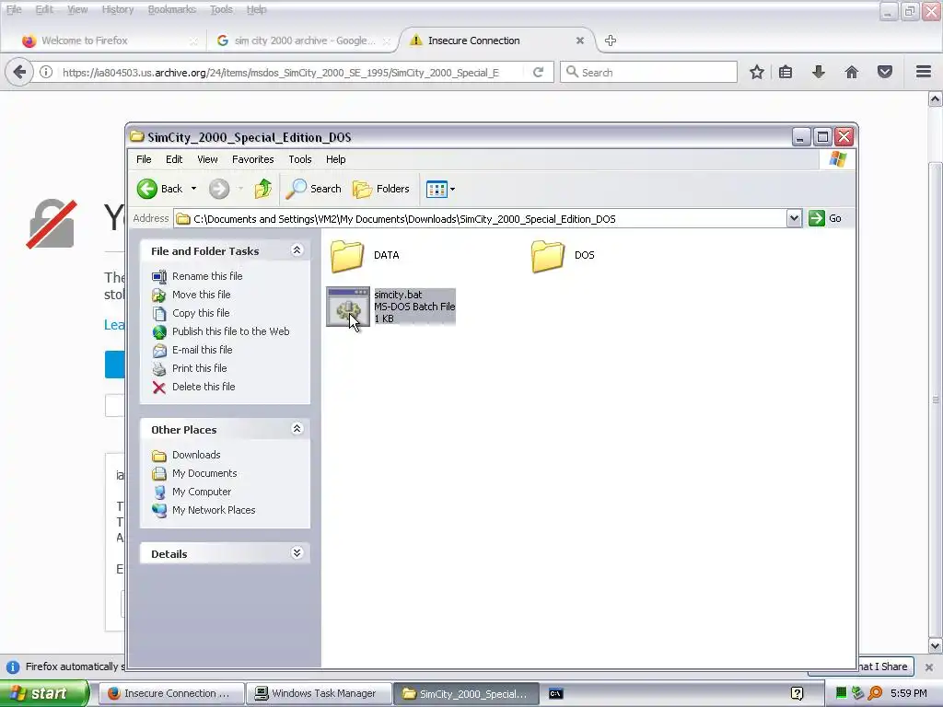This screenshot has height=707, width=943.
Task: Switch to Windows Task Manager taskbar button
Action: coord(318,694)
